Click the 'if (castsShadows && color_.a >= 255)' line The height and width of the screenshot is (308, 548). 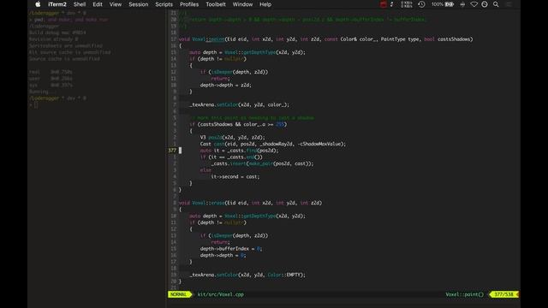click(238, 124)
